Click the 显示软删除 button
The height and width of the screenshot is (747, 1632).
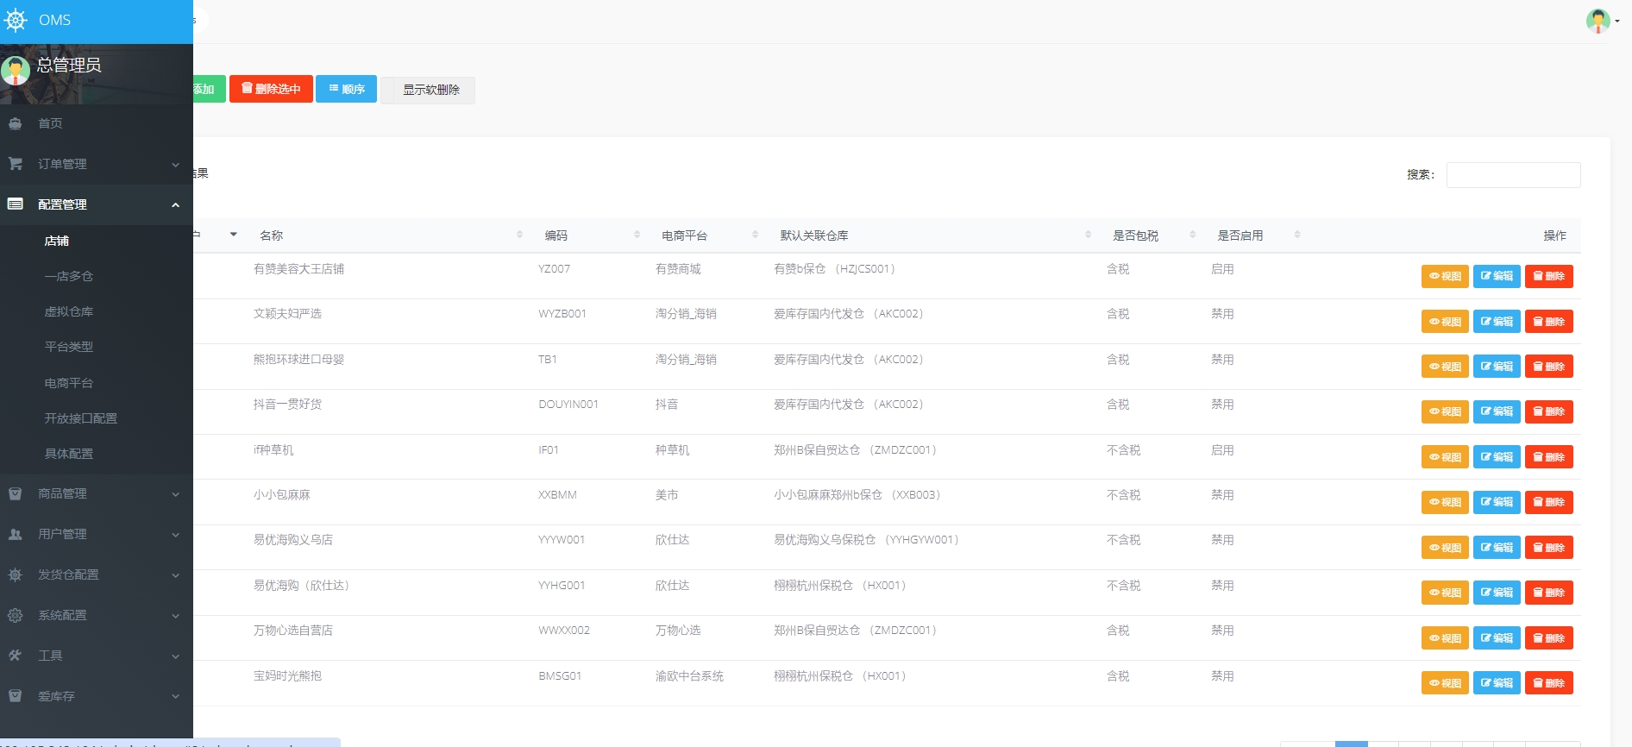click(428, 90)
